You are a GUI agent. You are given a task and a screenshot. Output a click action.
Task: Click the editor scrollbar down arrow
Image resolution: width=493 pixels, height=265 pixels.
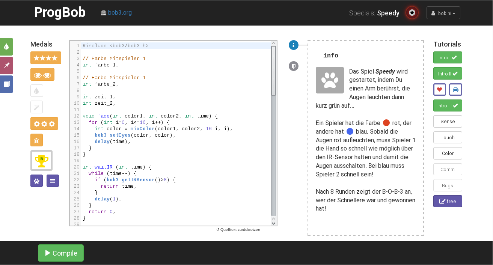click(x=273, y=223)
